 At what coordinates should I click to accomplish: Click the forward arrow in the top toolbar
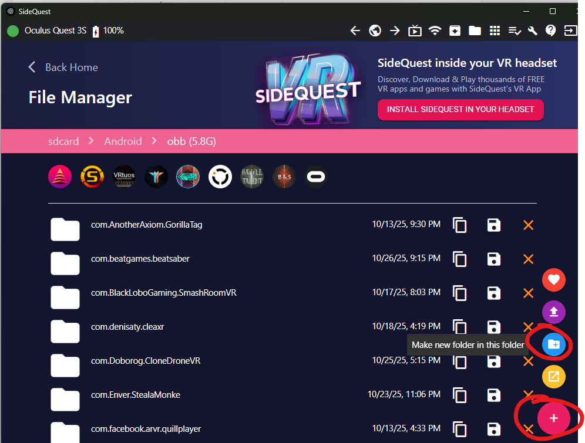tap(395, 31)
